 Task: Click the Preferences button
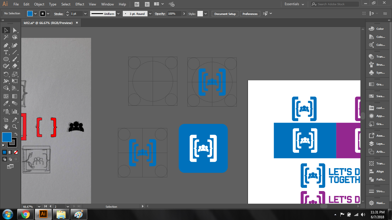tap(250, 14)
